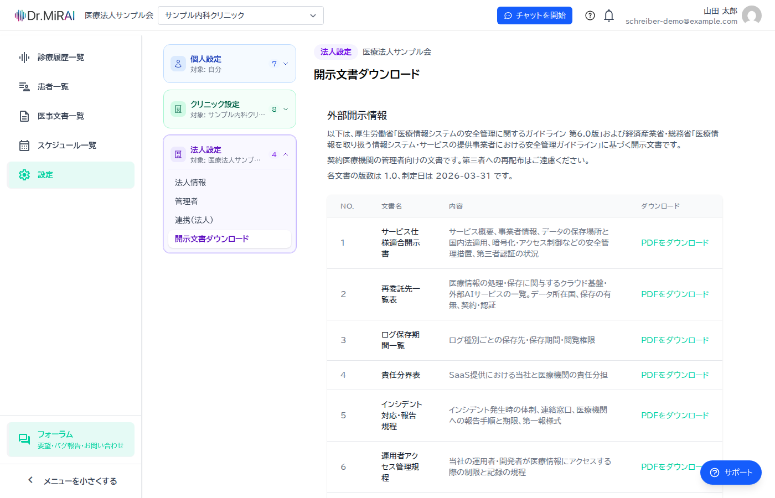The image size is (775, 498).
Task: Download PDF for インシデント対応・報告規程
Action: [x=675, y=416]
